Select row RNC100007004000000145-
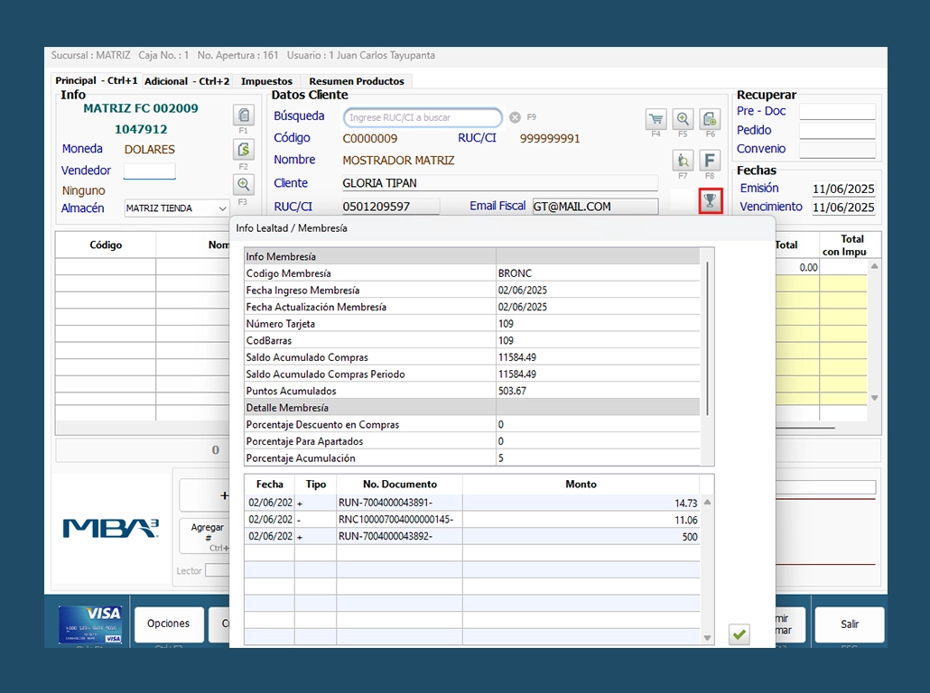 click(x=472, y=520)
